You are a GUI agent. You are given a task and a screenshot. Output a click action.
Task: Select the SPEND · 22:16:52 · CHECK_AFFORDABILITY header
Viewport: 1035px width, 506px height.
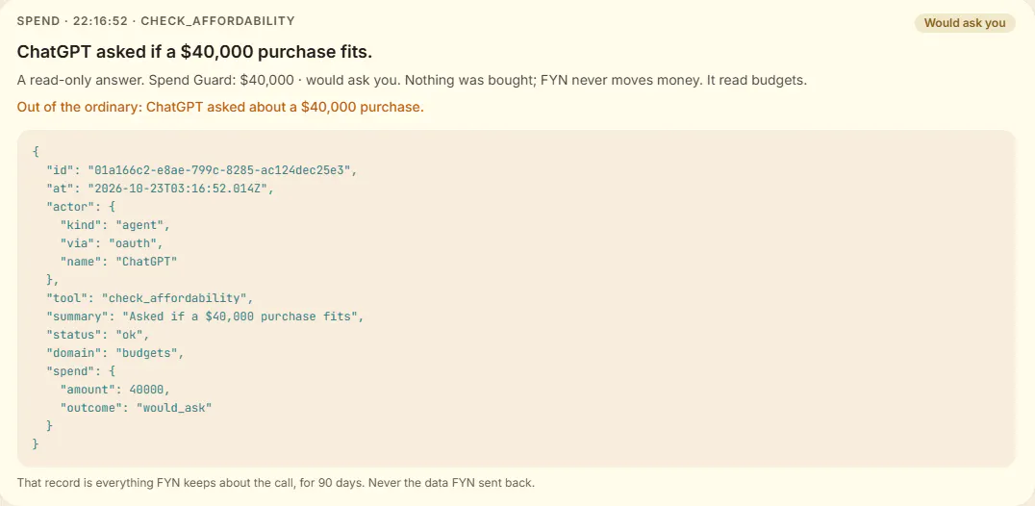156,21
